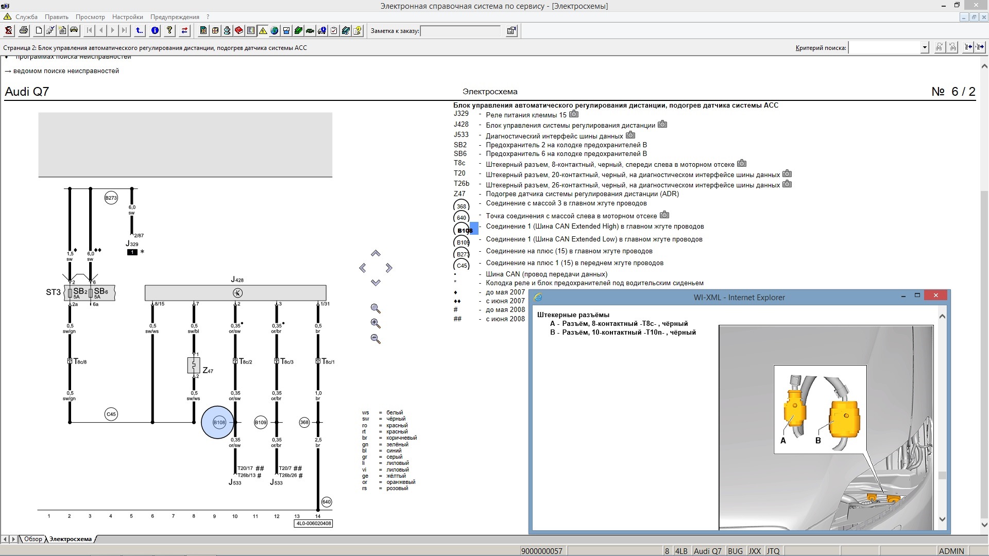Pan diagram right with the right arrow
Viewport: 989px width, 556px height.
pos(389,268)
